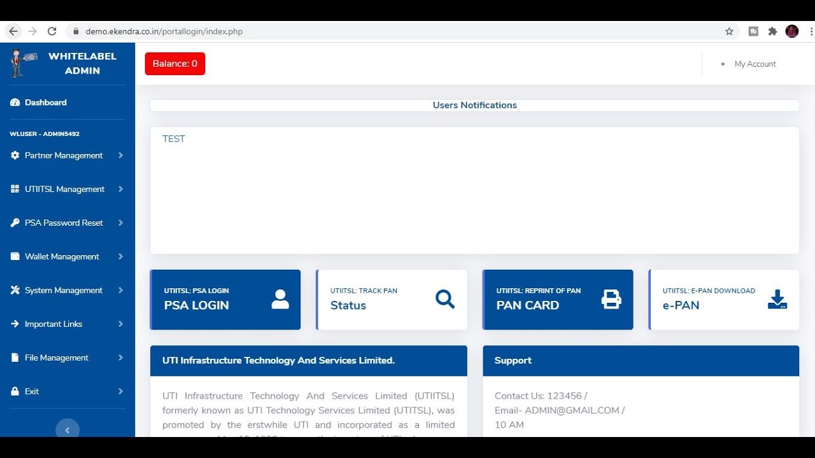
Task: Open Partner Management menu item
Action: point(67,155)
